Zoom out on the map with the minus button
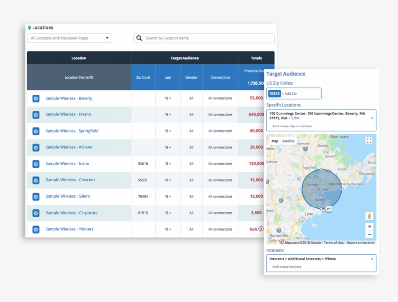The image size is (398, 302). [x=369, y=235]
